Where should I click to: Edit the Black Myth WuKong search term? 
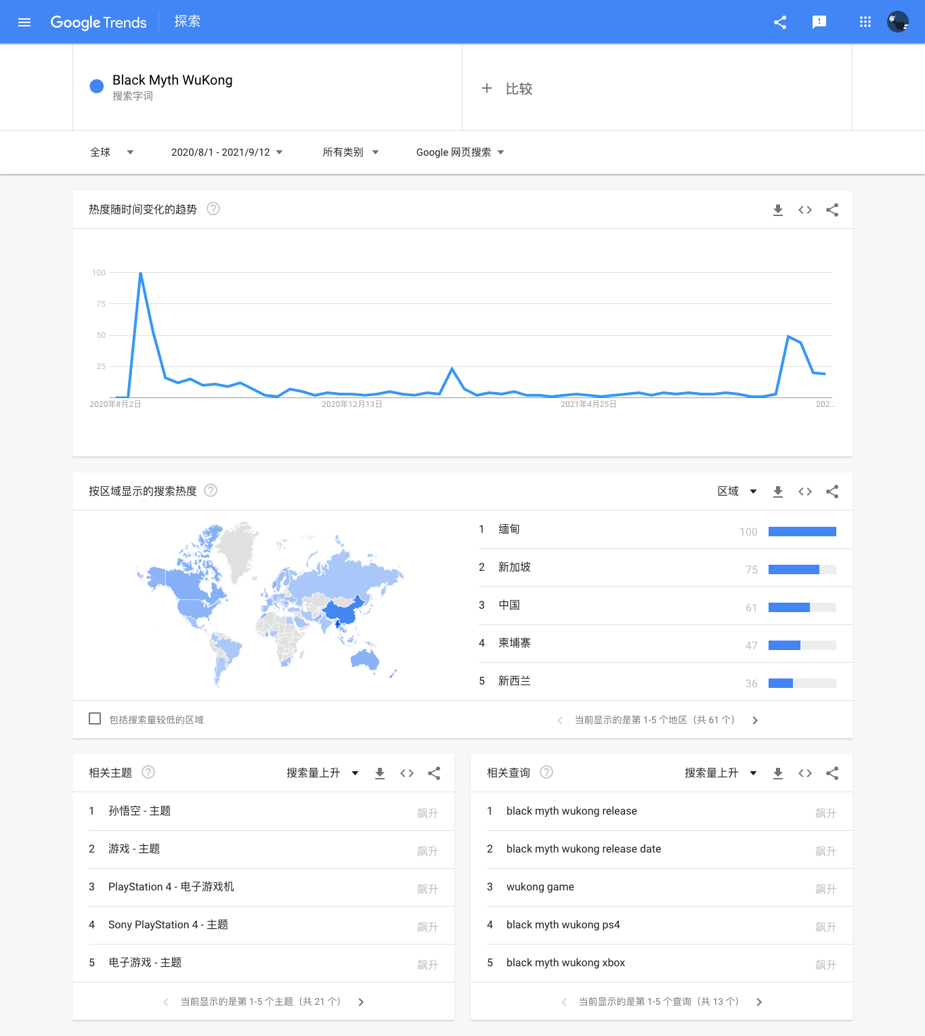tap(173, 80)
